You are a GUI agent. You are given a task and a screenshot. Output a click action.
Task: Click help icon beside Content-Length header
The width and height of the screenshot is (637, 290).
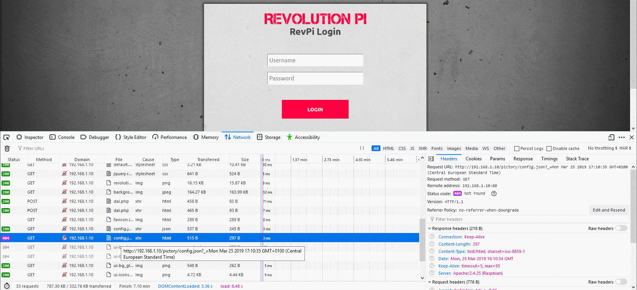pos(432,244)
